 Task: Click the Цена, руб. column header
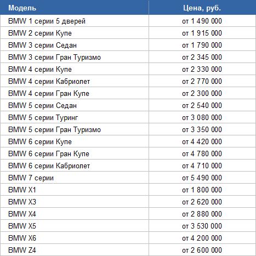[x=202, y=8]
